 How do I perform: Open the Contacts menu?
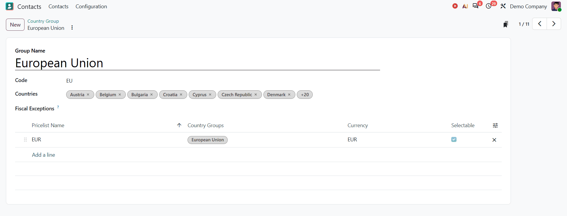(58, 6)
